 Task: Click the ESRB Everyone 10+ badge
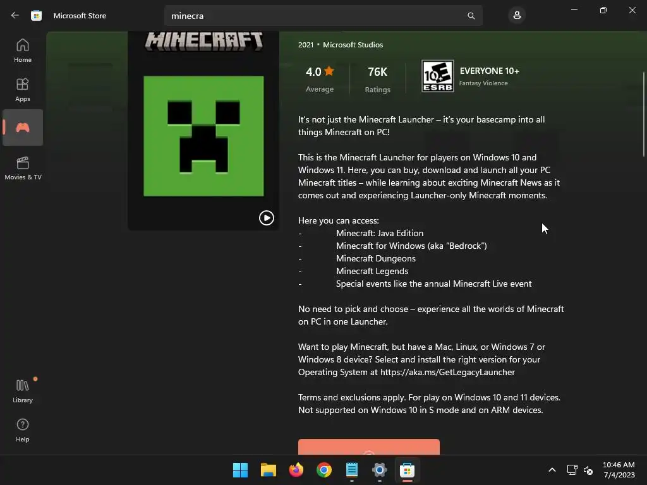tap(437, 76)
